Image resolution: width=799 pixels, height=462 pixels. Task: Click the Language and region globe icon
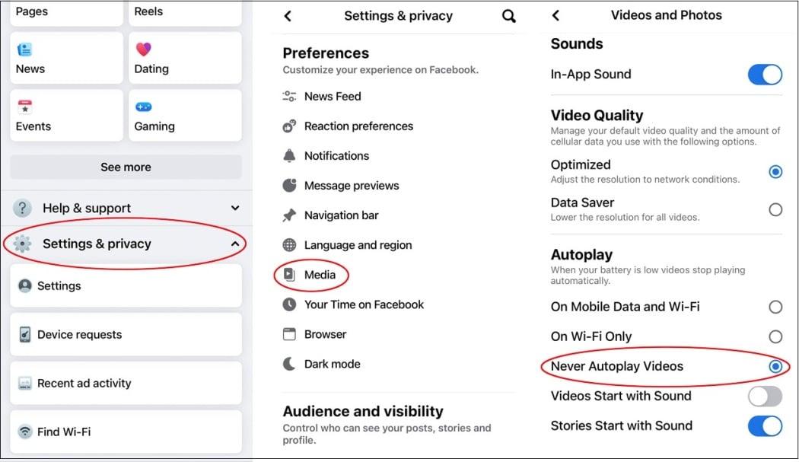(289, 245)
